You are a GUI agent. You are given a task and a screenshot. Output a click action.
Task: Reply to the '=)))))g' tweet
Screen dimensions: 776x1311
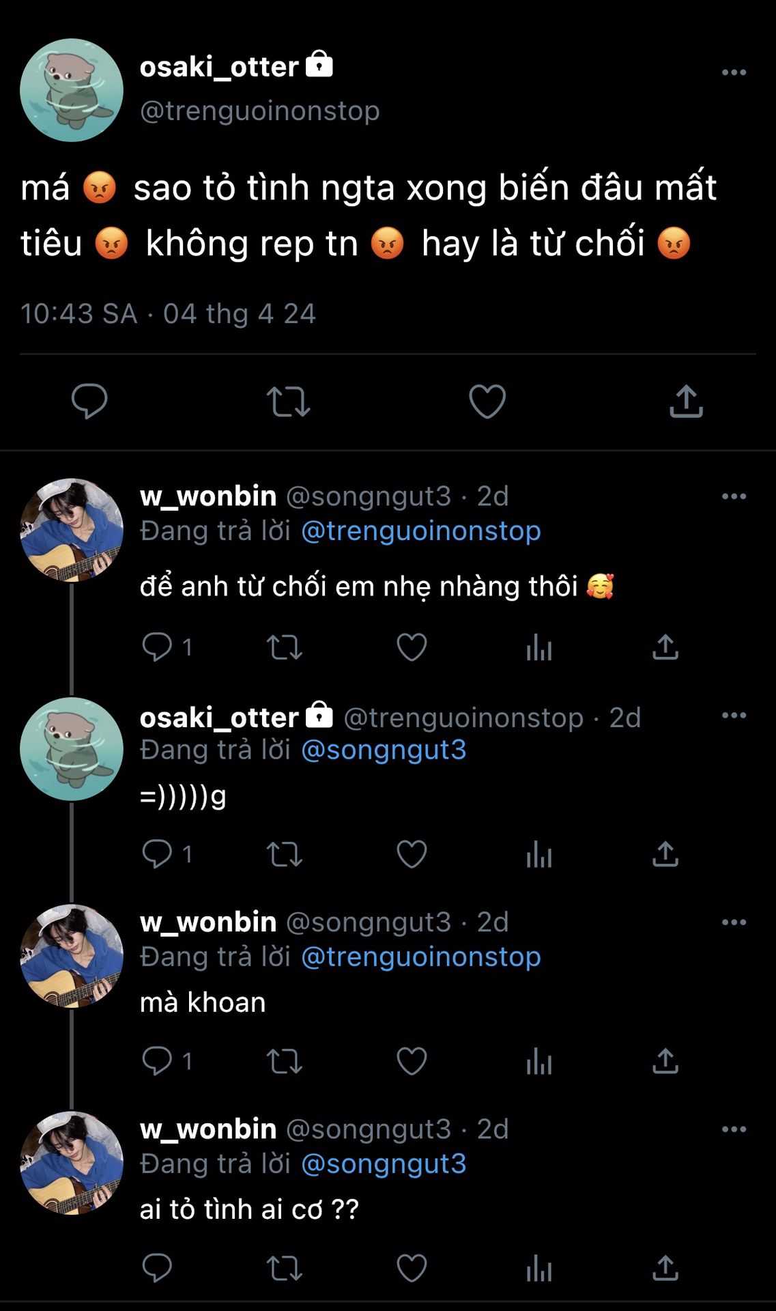pos(157,854)
